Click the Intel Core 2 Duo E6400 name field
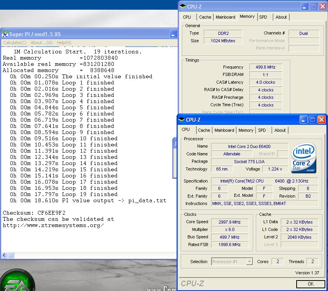Image resolution: width=328 pixels, height=291 pixels. [x=249, y=146]
